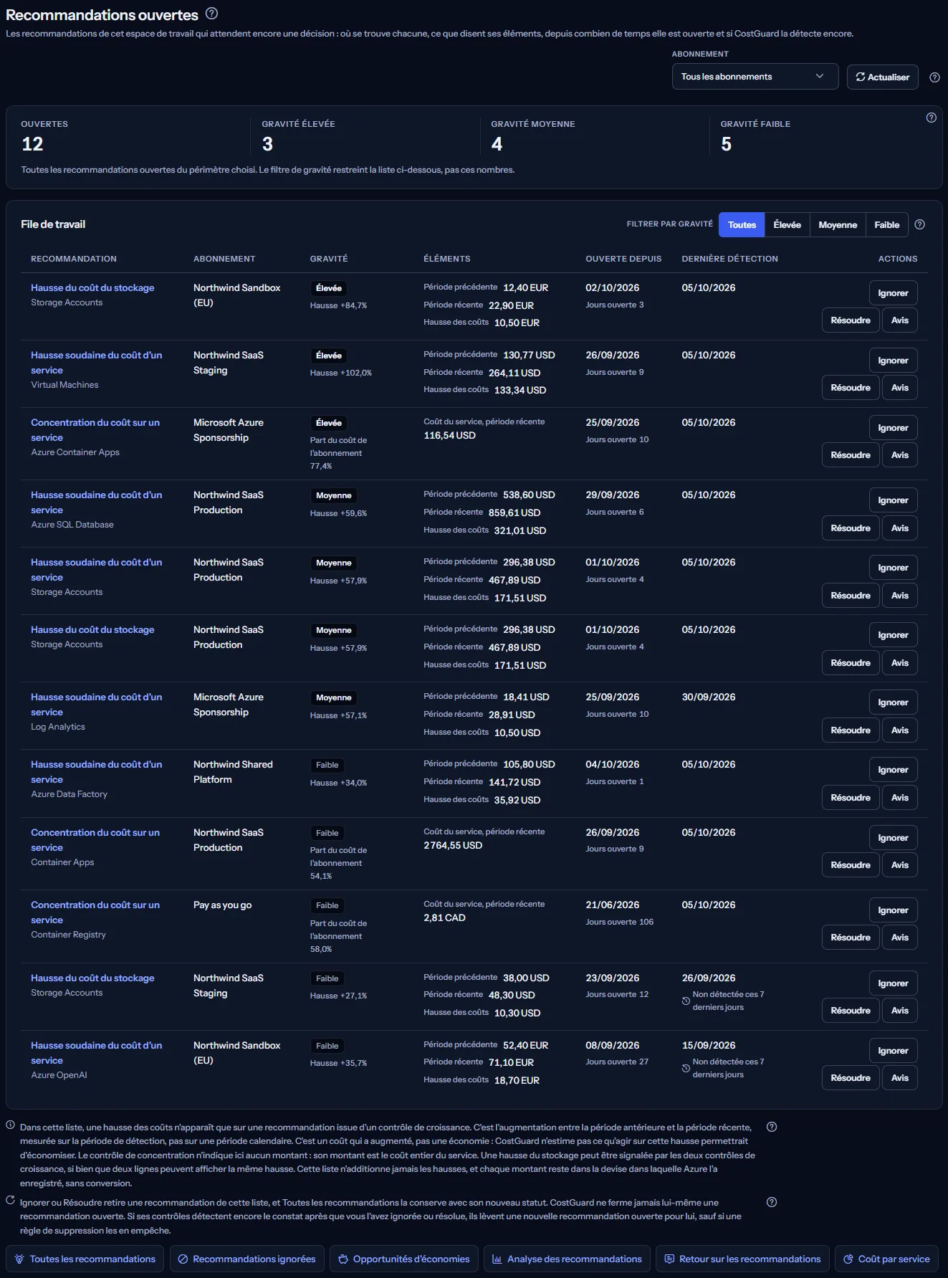The height and width of the screenshot is (1278, 948).
Task: Open the Azure SQL Database recommendation link
Action: click(96, 502)
